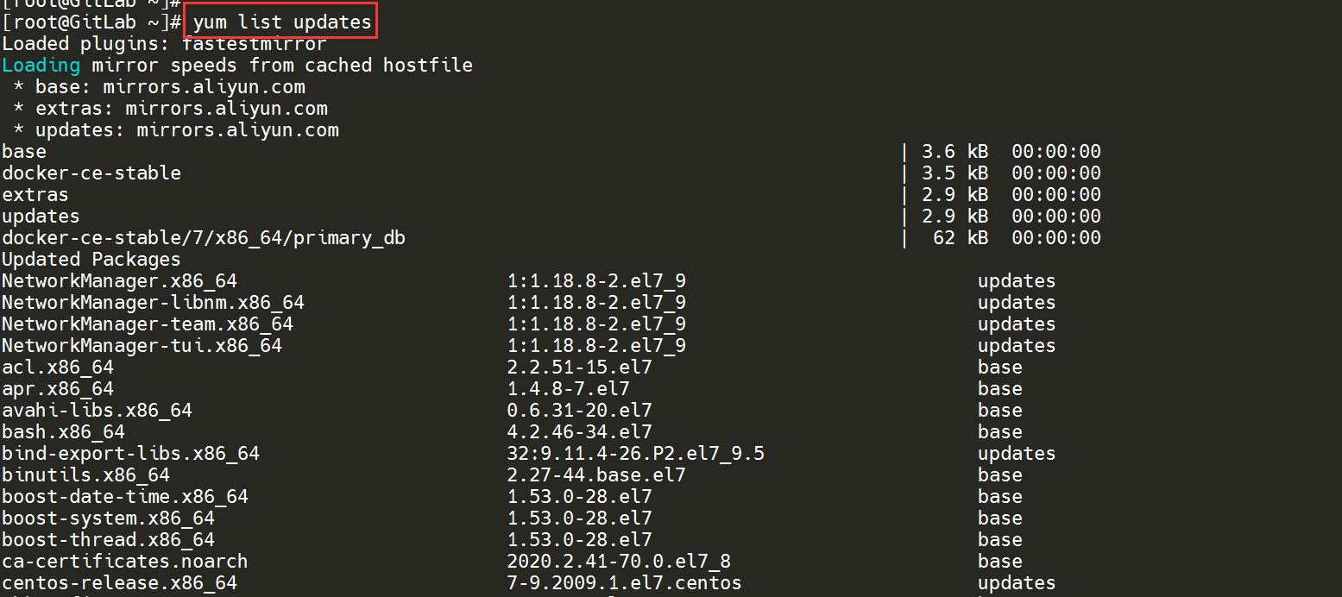Click the 62 kB download size
1342x597 pixels.
961,238
